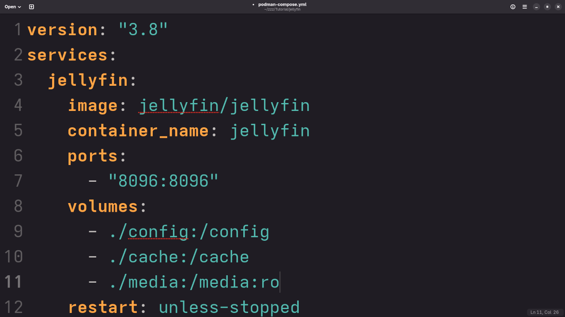This screenshot has width=565, height=317.
Task: Open the Ln 11, Col 26 position indicator
Action: [544, 312]
